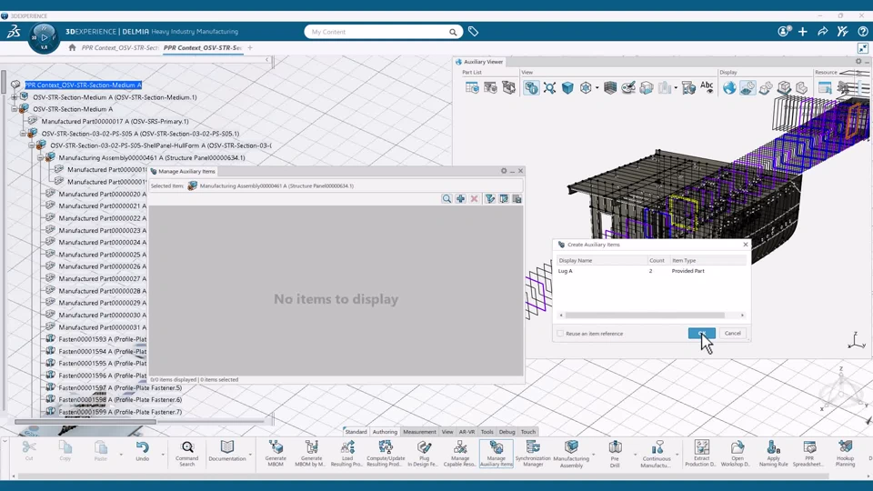Click the search magnifier in Manage Auxiliary Items
The height and width of the screenshot is (491, 873).
[447, 198]
